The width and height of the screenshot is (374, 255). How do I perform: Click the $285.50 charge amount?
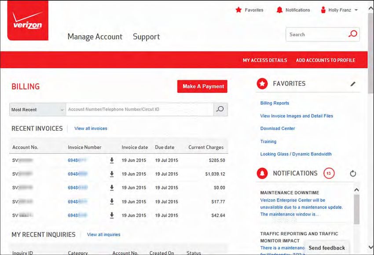(x=217, y=160)
